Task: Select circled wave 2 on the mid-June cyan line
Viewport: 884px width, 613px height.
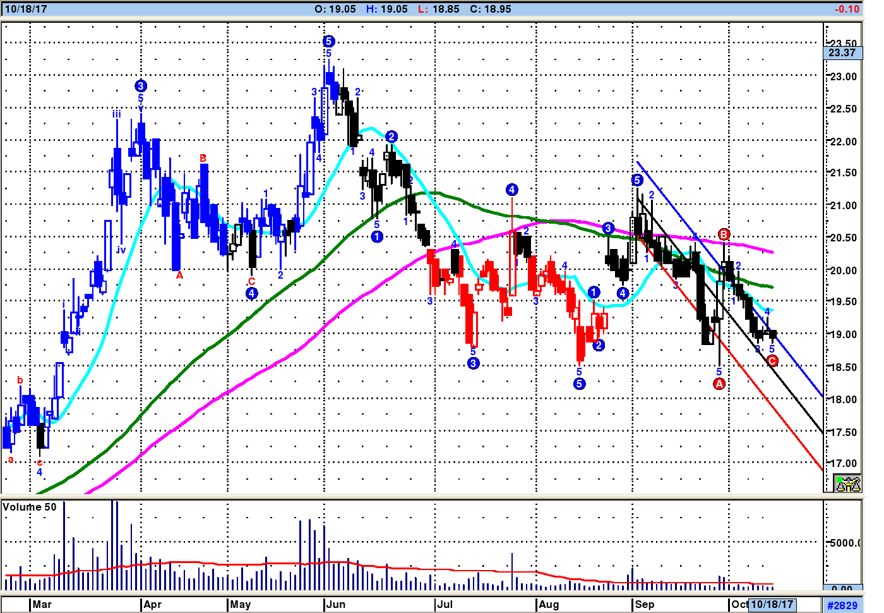Action: point(391,137)
